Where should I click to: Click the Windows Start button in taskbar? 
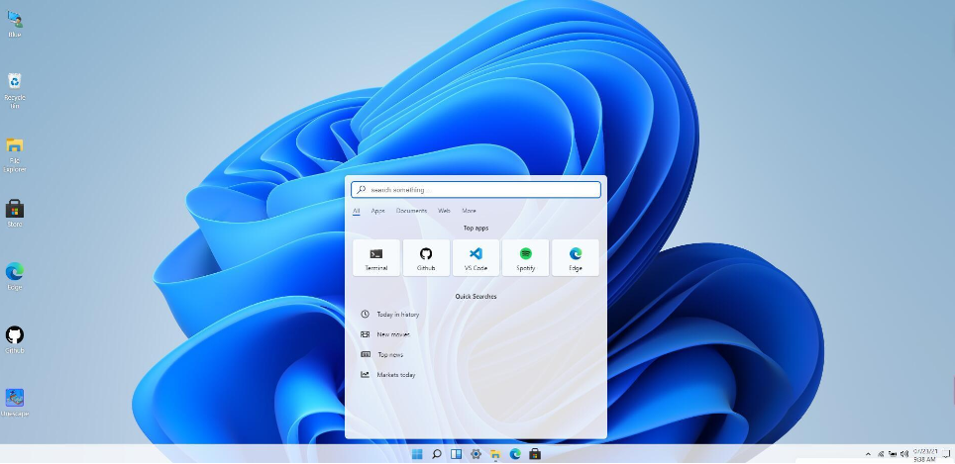coord(417,454)
